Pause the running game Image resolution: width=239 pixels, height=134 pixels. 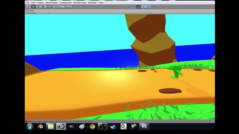pyautogui.click(x=143, y=7)
